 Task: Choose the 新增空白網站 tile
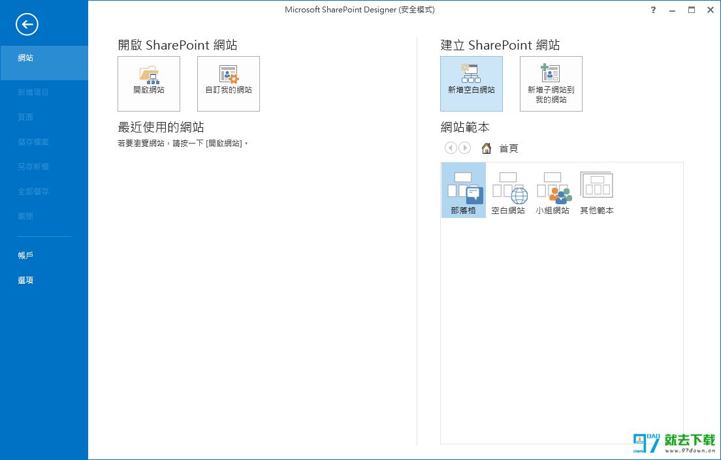(472, 84)
